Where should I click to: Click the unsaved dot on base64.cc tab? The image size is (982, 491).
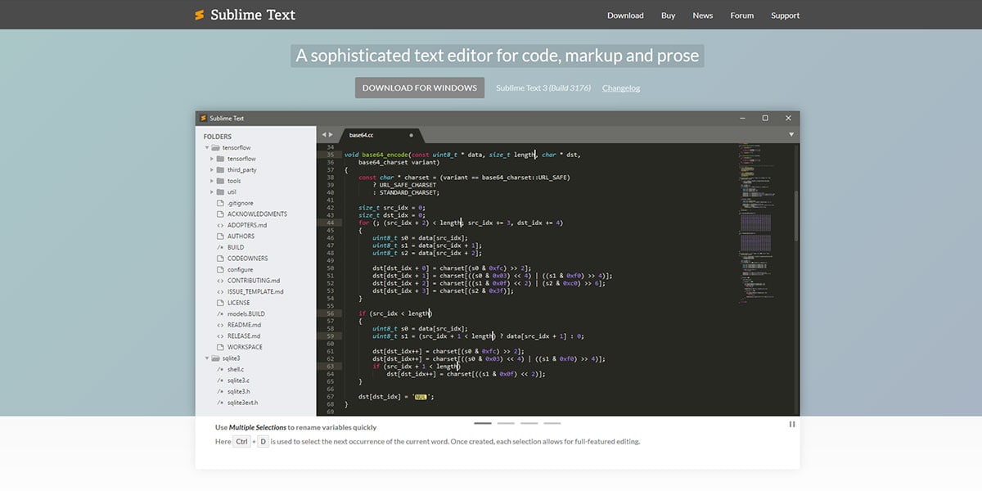click(x=411, y=134)
